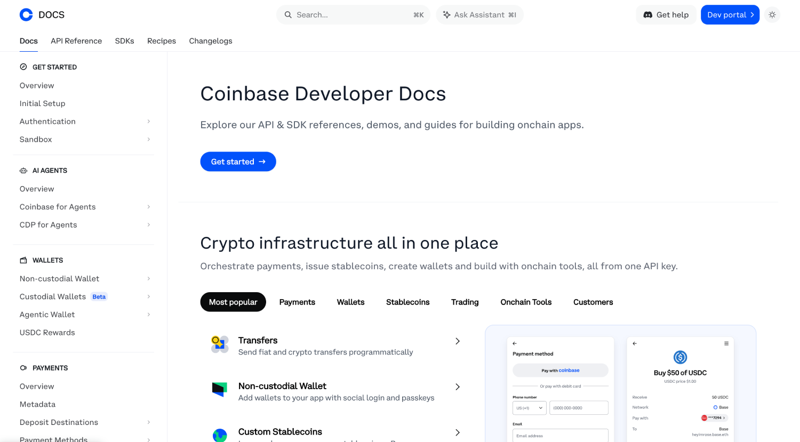Select the Onchain Tools filter tab
800x442 pixels.
tap(526, 302)
